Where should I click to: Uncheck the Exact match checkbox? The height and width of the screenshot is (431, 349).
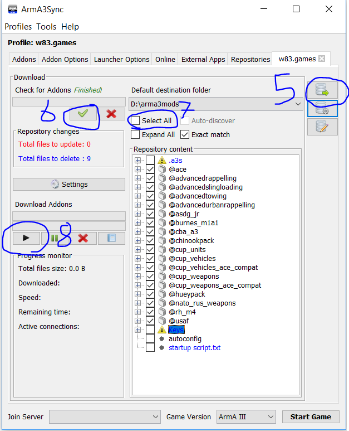click(x=185, y=134)
